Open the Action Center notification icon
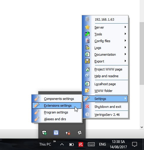The width and height of the screenshot is (144, 150). pos(135,144)
